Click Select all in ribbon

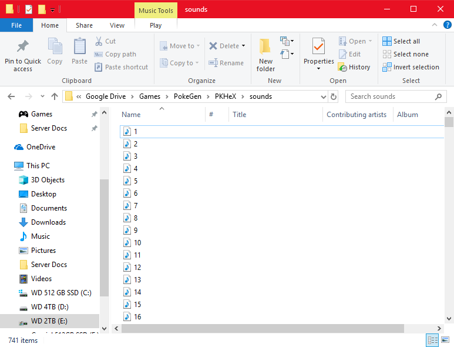tap(401, 41)
